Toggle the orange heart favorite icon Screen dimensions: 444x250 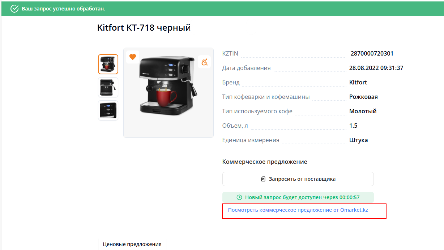click(133, 57)
